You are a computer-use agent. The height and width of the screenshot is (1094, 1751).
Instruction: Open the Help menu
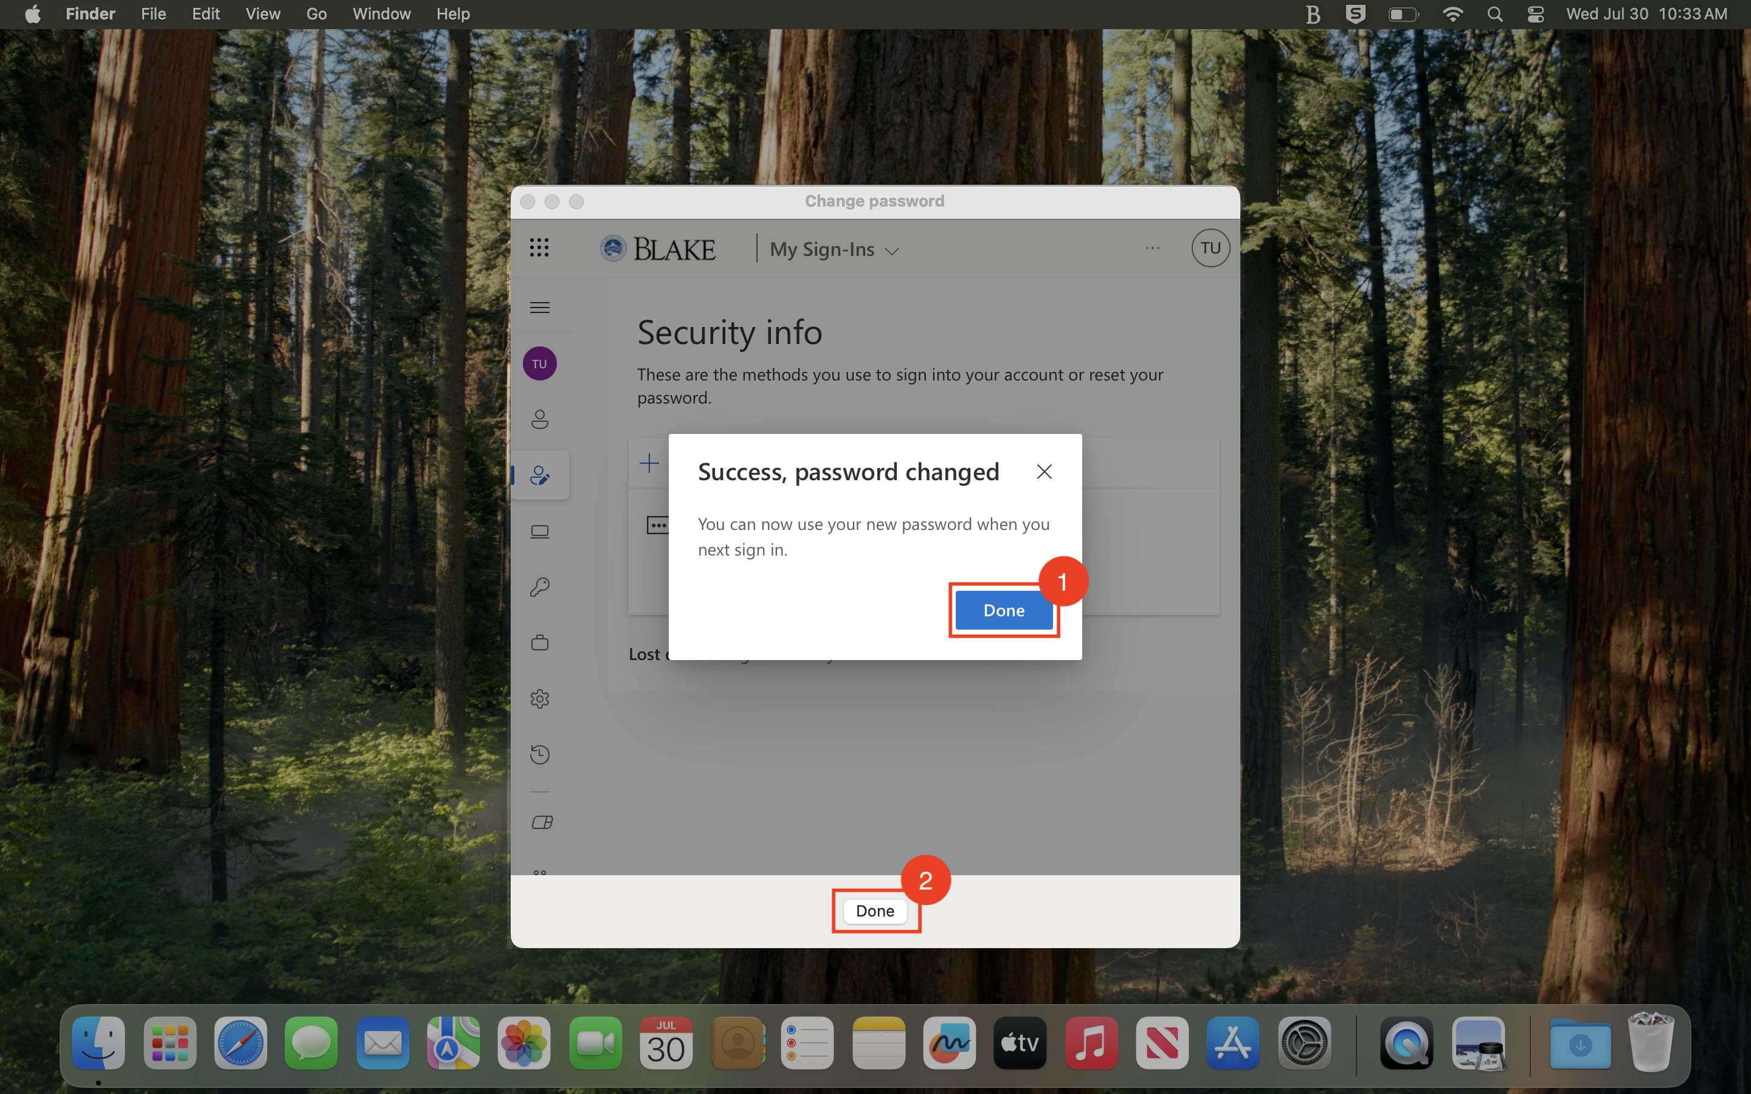tap(453, 14)
